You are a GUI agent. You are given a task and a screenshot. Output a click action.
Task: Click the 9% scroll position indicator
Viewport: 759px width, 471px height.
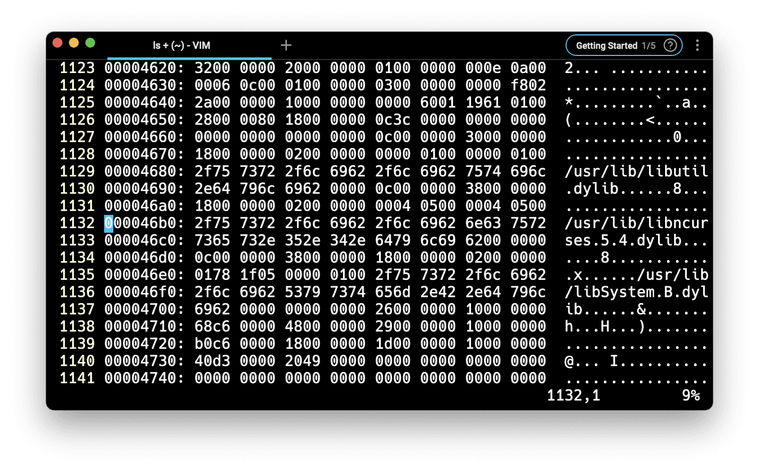point(691,396)
